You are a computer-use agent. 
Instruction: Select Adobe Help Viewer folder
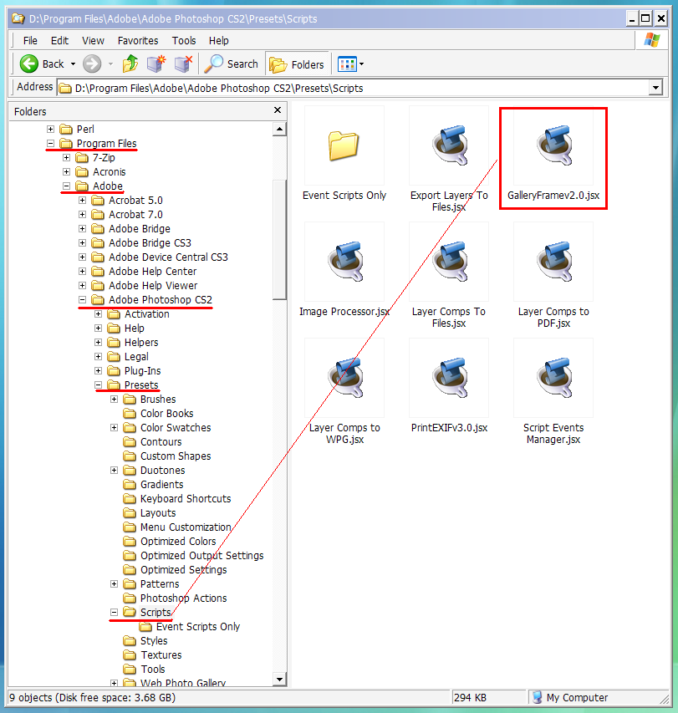[153, 286]
